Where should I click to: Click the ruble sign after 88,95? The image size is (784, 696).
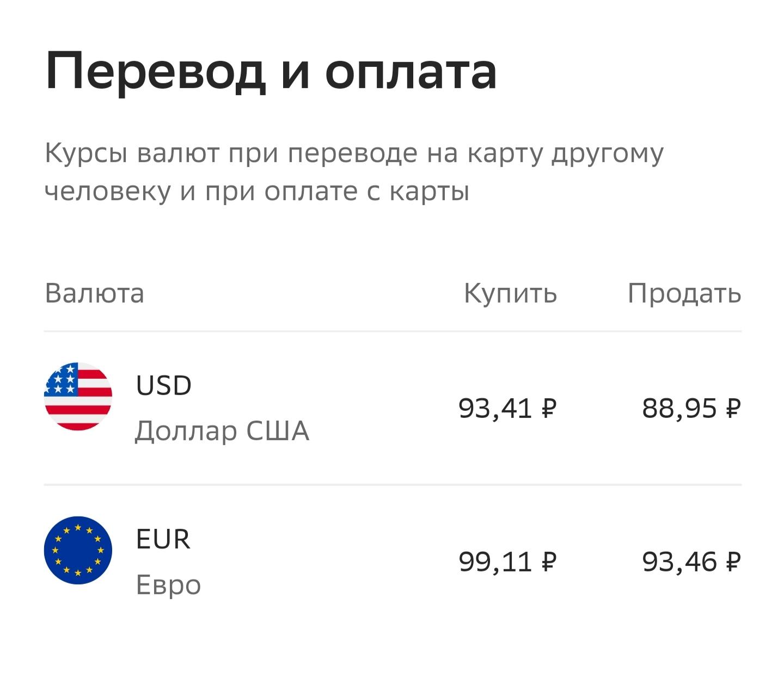tap(733, 408)
